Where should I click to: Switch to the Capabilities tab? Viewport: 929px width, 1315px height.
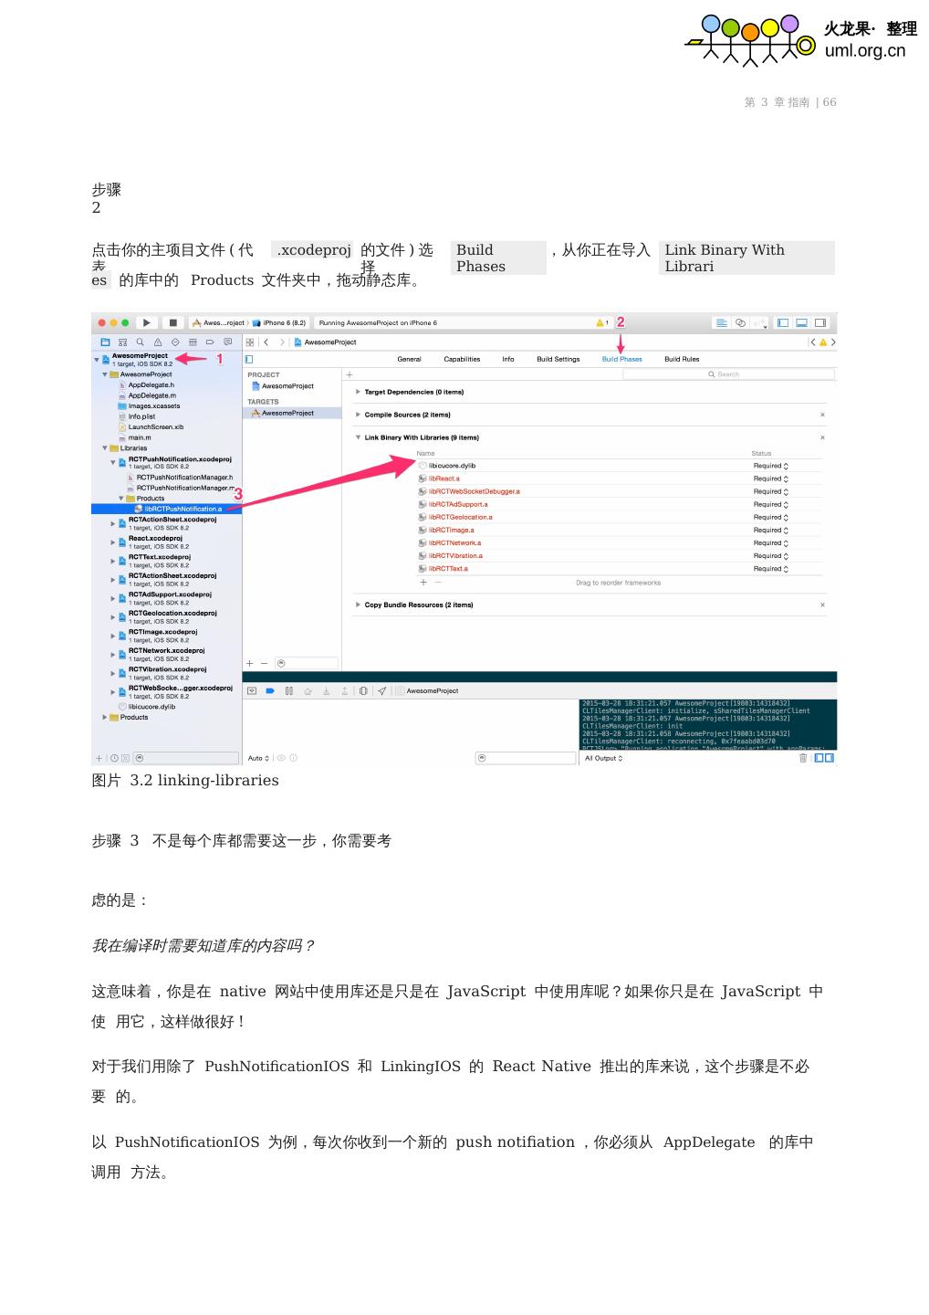[x=462, y=359]
